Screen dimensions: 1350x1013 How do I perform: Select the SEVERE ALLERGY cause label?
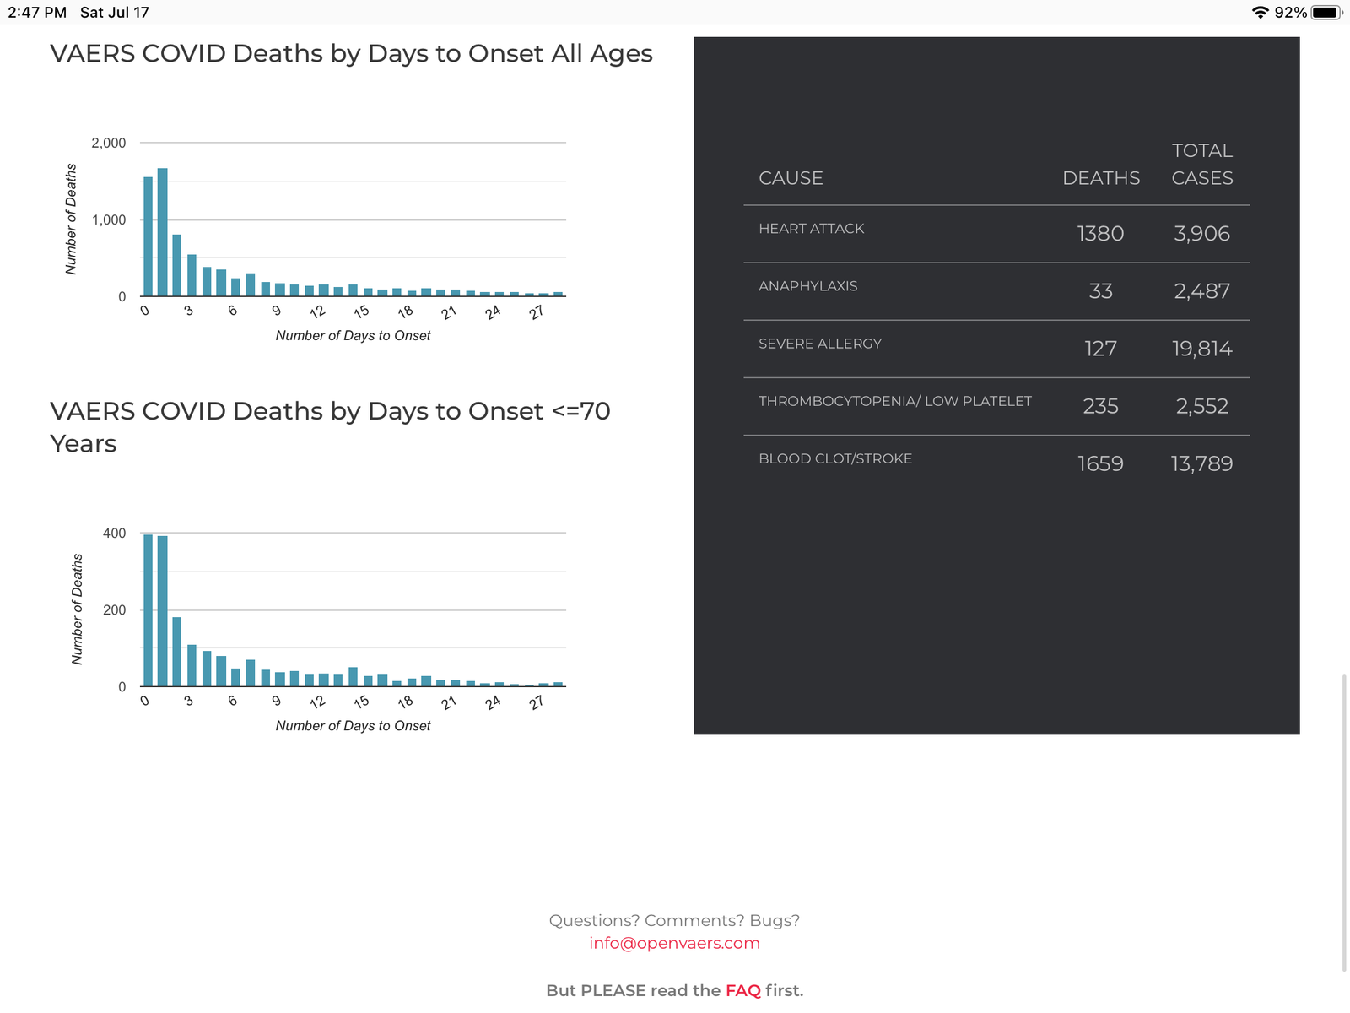click(819, 344)
